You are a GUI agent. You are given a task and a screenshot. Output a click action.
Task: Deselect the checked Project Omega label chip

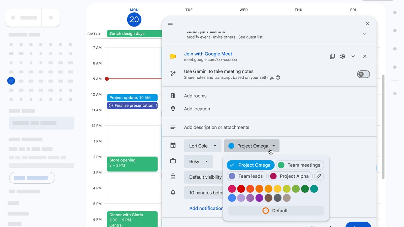pyautogui.click(x=250, y=165)
